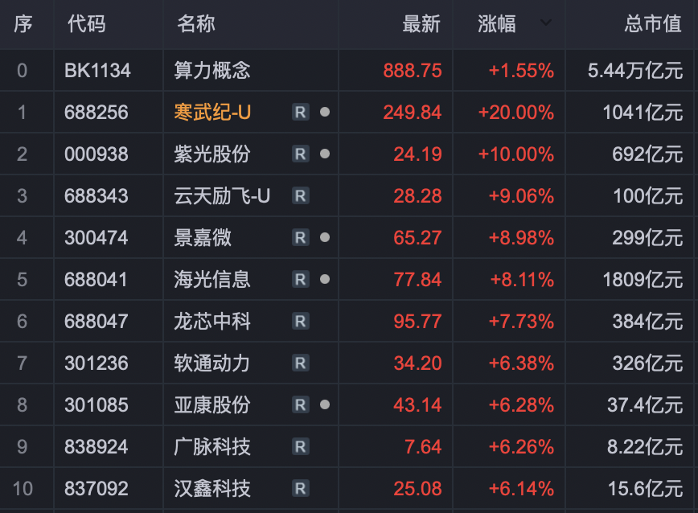Click the R badge in 龙芯中科 row
Viewport: 698px width, 513px height.
click(x=300, y=322)
